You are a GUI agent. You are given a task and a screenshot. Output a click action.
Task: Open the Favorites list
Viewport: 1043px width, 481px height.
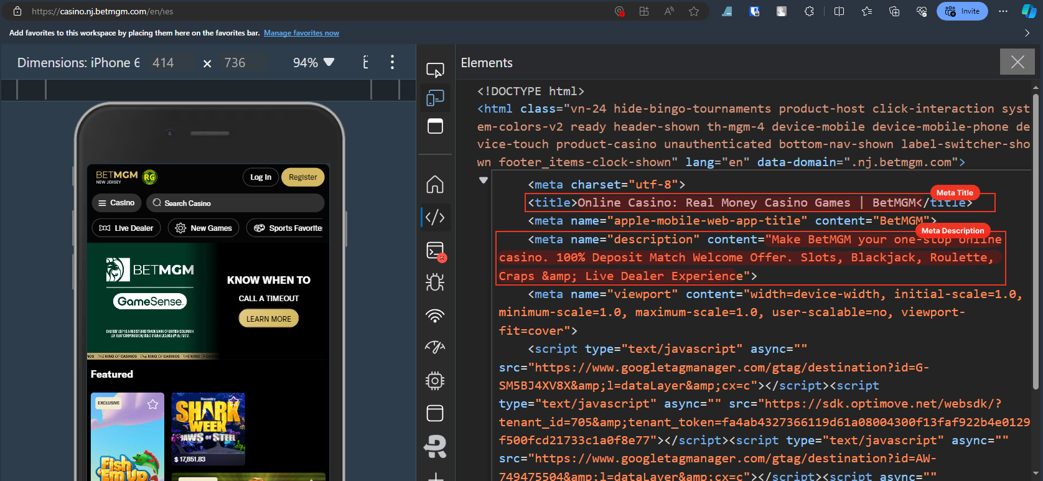click(867, 11)
